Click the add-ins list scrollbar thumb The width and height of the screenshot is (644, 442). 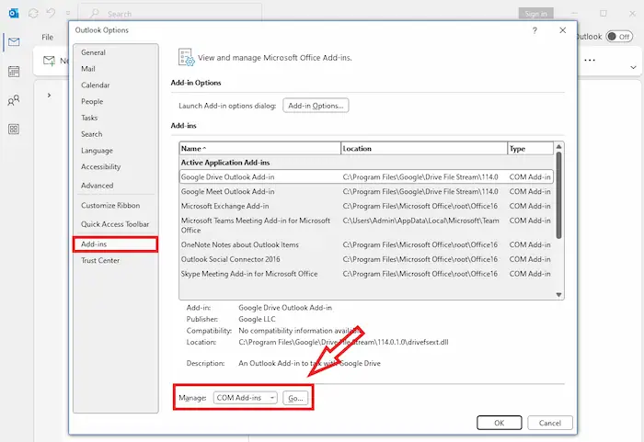[x=558, y=195]
